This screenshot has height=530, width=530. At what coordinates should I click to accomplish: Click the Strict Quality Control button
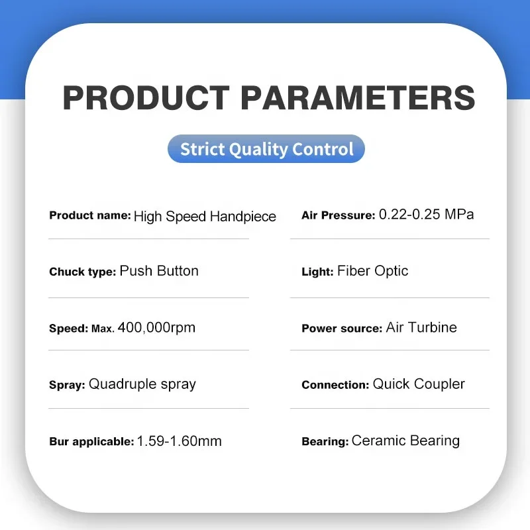tap(266, 149)
